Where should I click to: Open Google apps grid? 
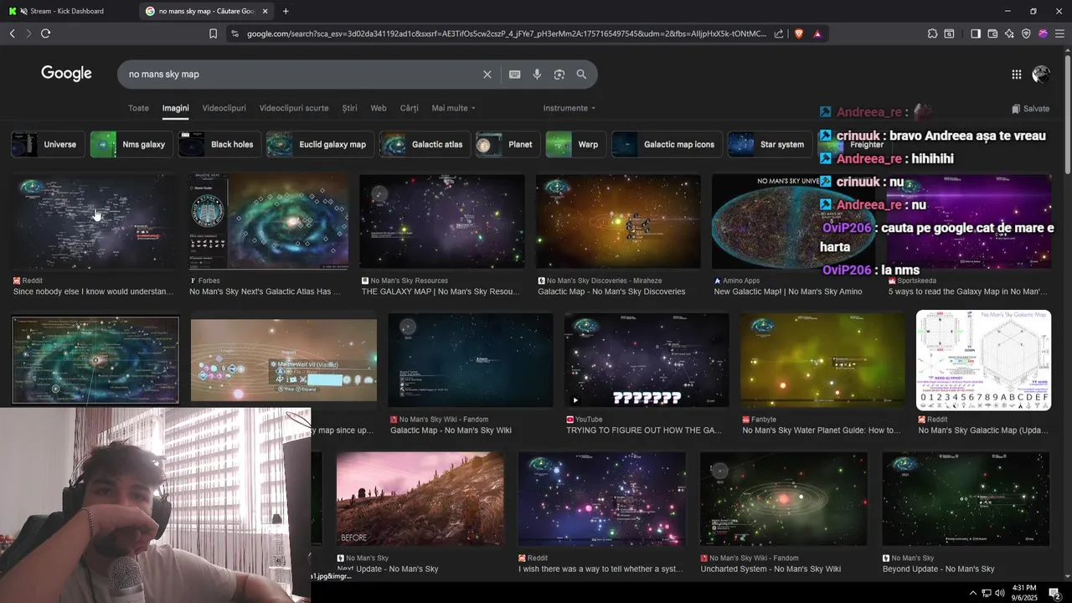[1017, 75]
